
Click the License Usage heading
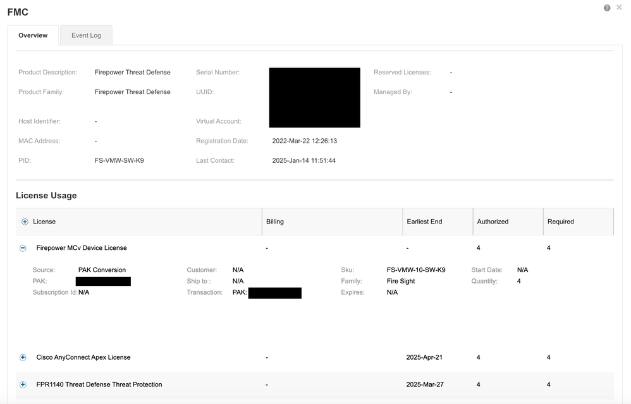point(46,196)
